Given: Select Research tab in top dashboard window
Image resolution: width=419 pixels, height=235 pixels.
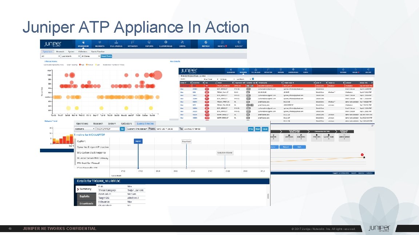Looking at the screenshot, I should [60, 52].
